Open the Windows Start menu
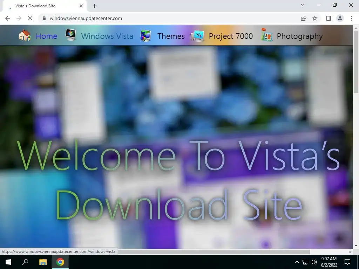Image resolution: width=359 pixels, height=269 pixels. point(8,262)
